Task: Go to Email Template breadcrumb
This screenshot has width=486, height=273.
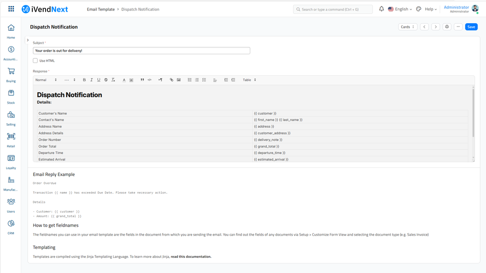Action: tap(101, 9)
